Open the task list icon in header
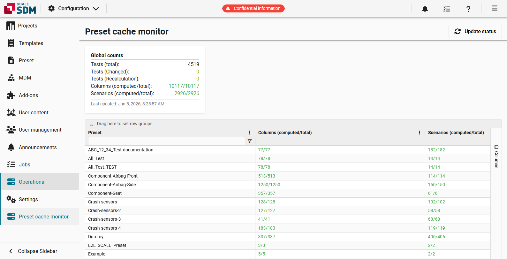Screen dimensions: 507x259 click(x=447, y=9)
